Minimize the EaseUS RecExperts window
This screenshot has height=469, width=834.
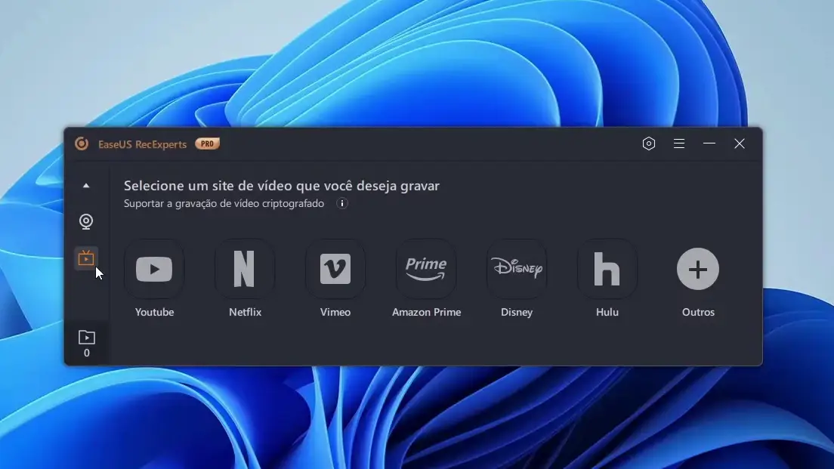(x=709, y=143)
